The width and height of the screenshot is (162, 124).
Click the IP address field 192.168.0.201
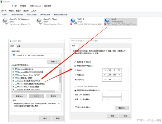click(112, 70)
